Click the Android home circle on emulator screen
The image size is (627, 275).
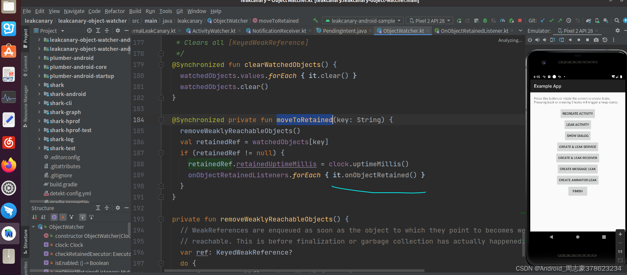[x=577, y=237]
